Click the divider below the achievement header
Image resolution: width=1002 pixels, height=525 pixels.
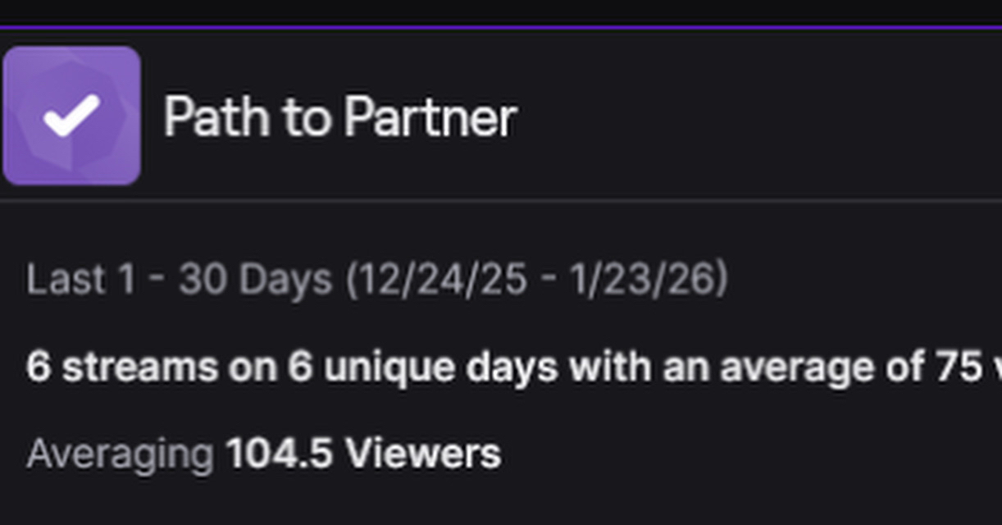tap(500, 199)
